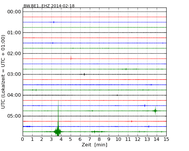The image size is (189, 151).
Task: Click x-axis tick label 15
Action: 166,139
